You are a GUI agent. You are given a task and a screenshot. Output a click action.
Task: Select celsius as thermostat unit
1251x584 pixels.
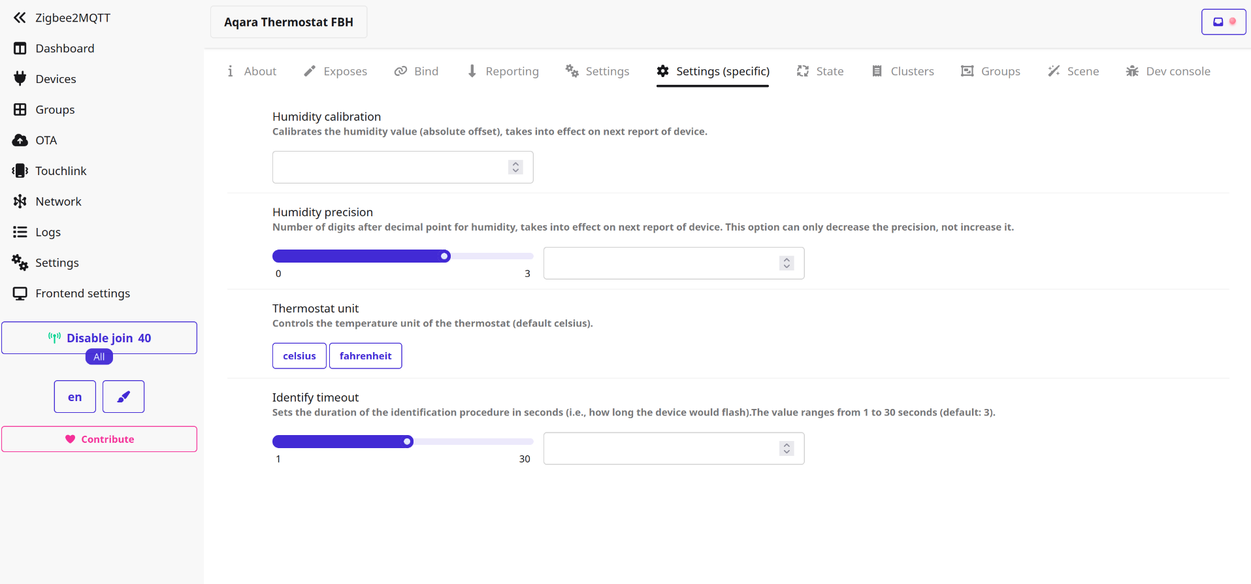[x=299, y=356]
